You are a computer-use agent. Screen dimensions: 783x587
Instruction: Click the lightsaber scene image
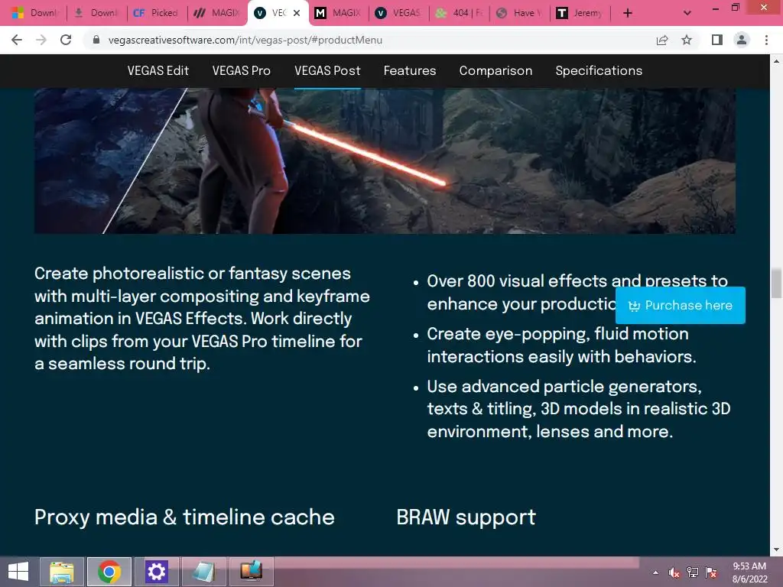385,161
